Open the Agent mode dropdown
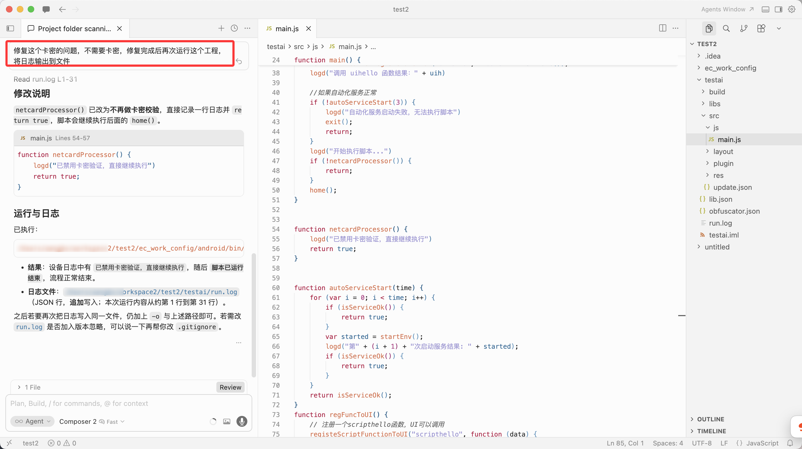 32,421
